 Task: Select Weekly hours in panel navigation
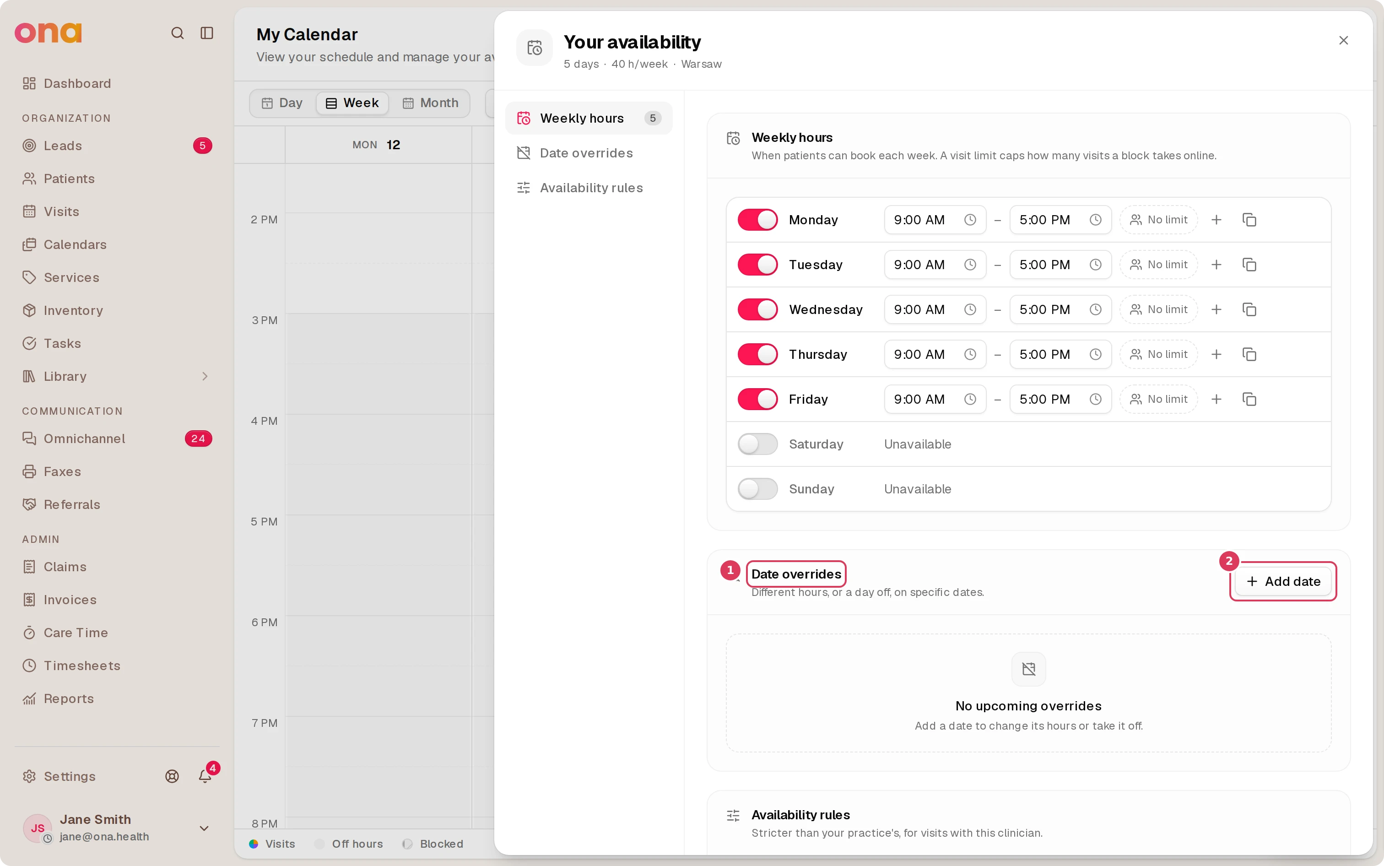point(589,118)
